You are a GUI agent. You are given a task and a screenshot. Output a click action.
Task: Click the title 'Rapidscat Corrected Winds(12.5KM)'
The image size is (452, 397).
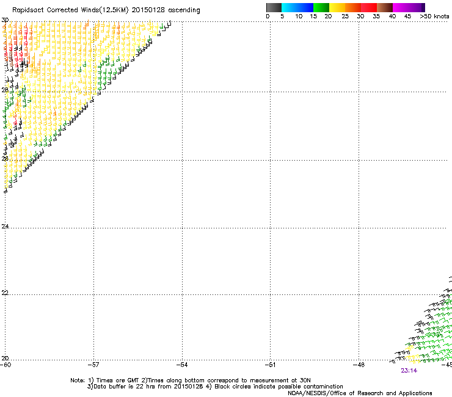70,10
